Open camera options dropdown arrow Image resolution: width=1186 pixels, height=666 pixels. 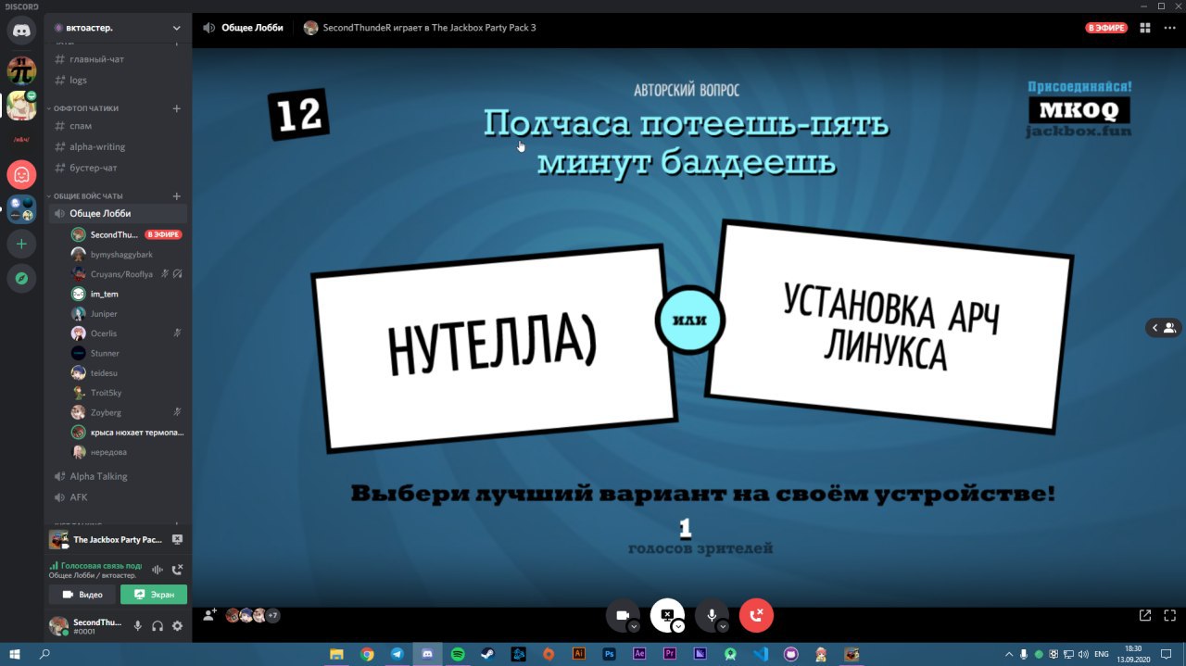634,627
